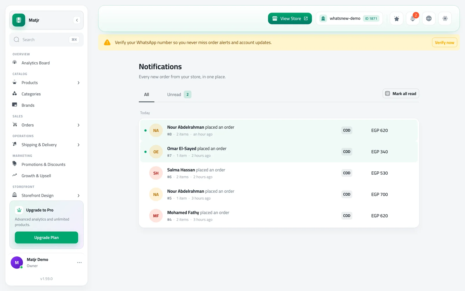Open the whatsnew-demo store switcher
465x291 pixels.
349,19
